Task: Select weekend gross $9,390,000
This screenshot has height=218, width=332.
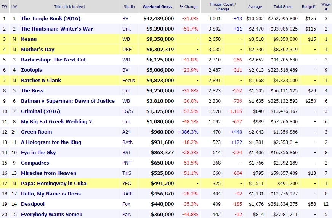Action: [160, 29]
